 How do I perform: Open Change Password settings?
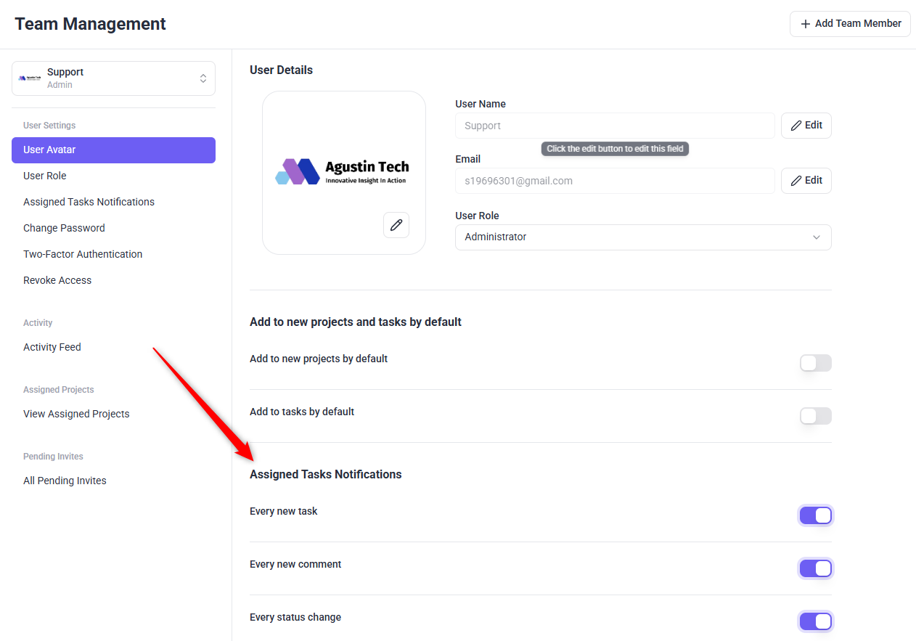click(x=64, y=228)
